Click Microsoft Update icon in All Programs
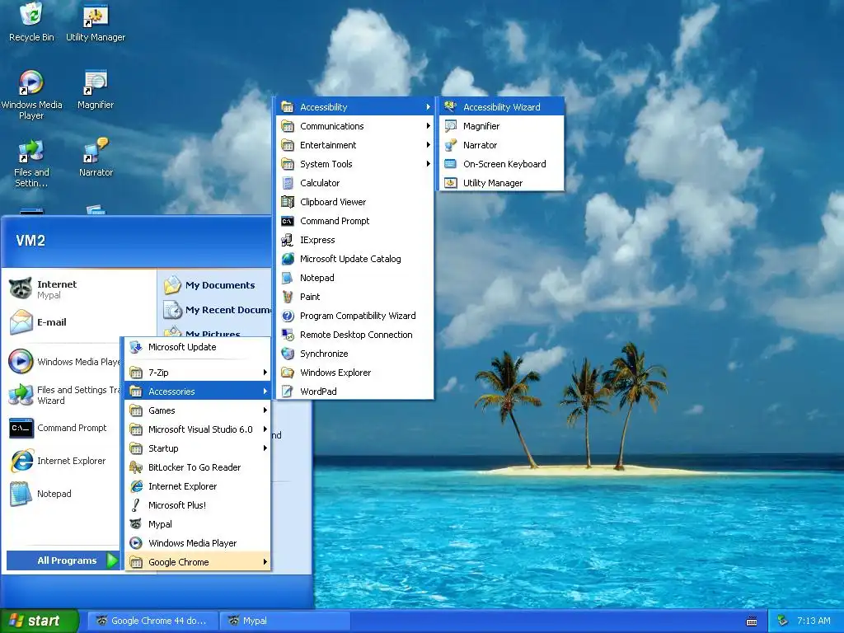 click(x=136, y=347)
